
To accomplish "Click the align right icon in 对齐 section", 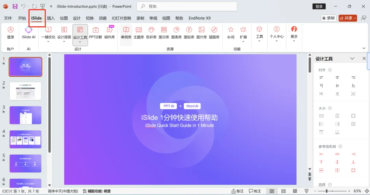I will tap(353, 77).
